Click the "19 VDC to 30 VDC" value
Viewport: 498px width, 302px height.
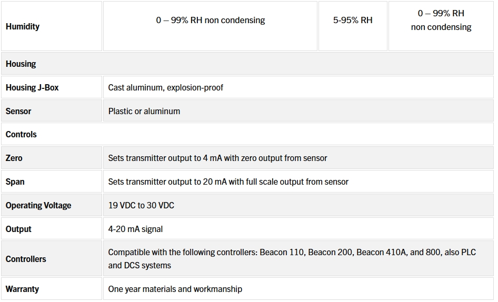point(141,205)
